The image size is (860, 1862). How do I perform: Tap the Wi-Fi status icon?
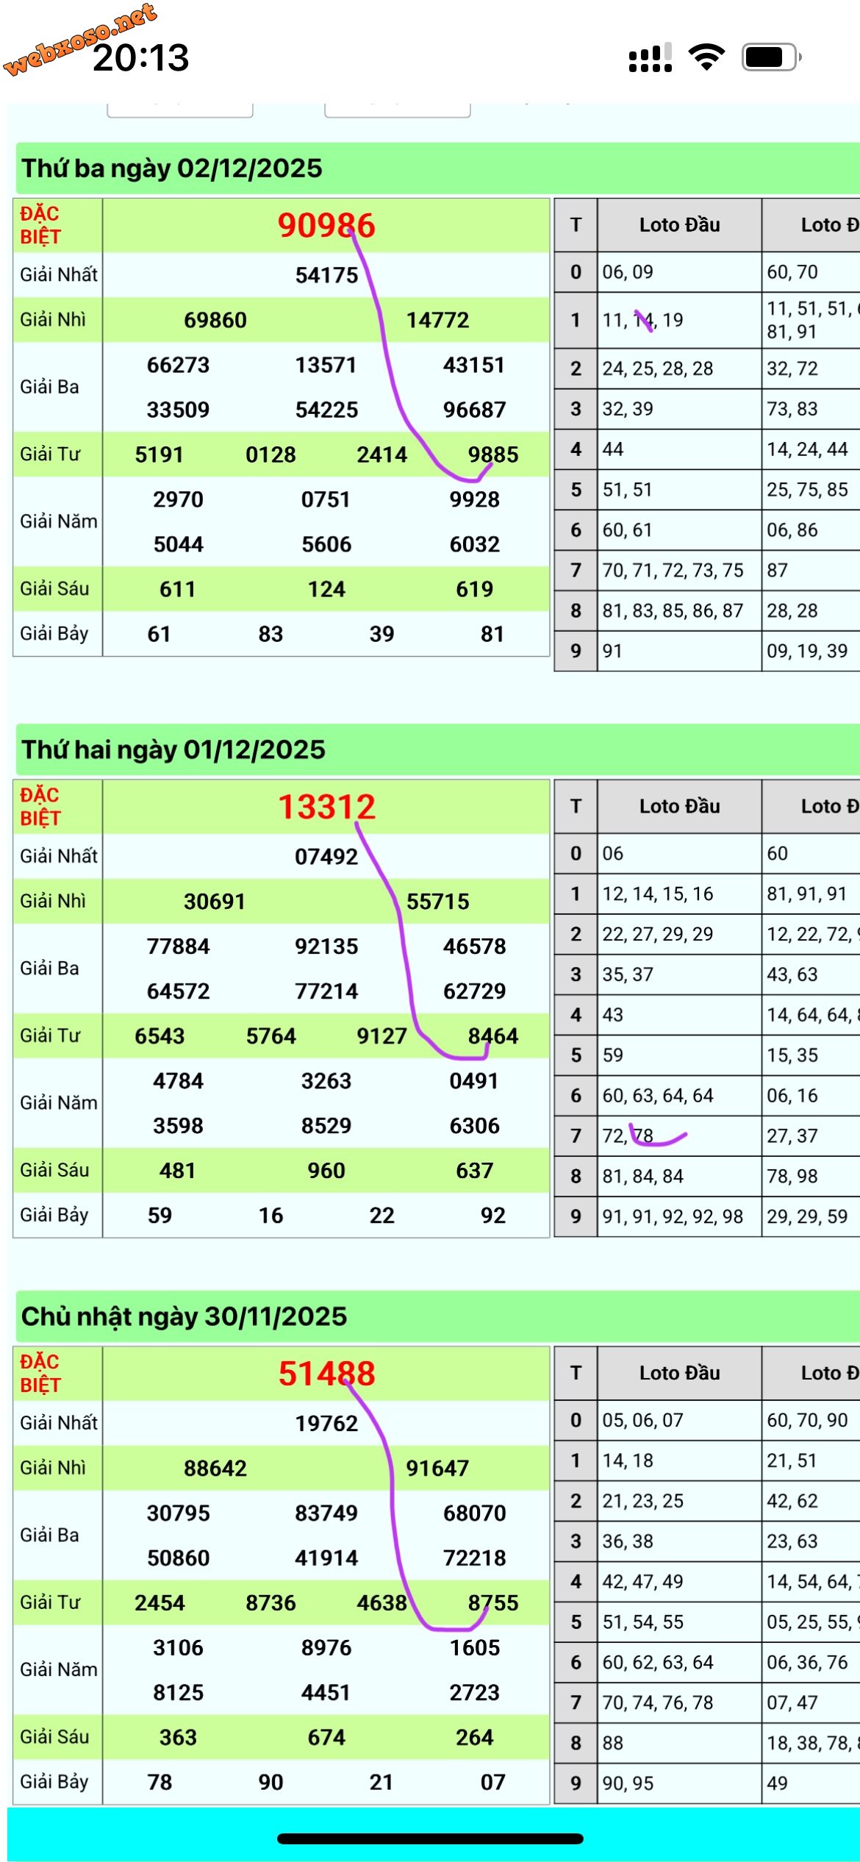706,57
